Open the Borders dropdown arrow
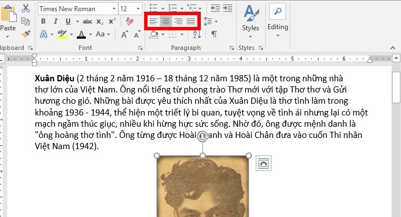This screenshot has width=401, height=217. [182, 34]
